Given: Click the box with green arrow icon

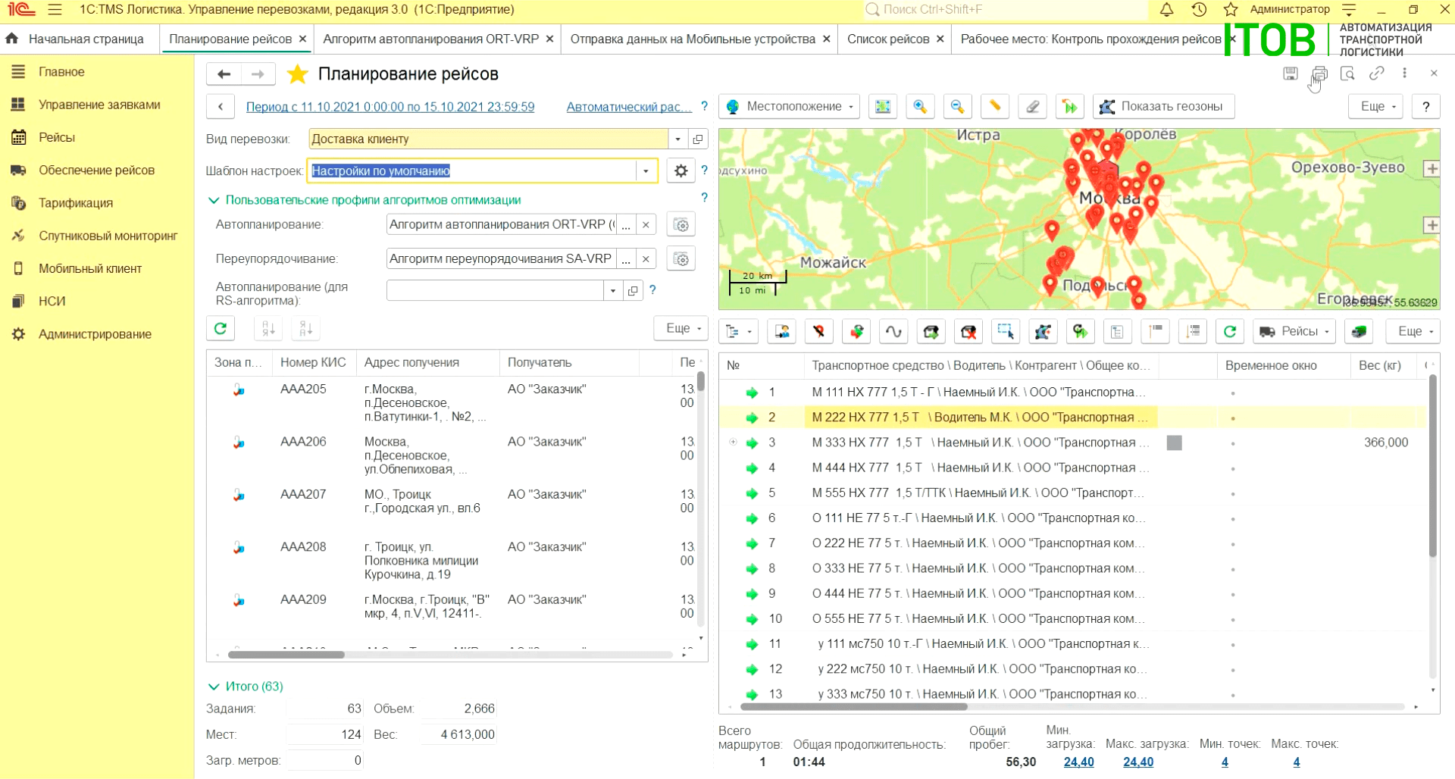Looking at the screenshot, I should tap(931, 331).
